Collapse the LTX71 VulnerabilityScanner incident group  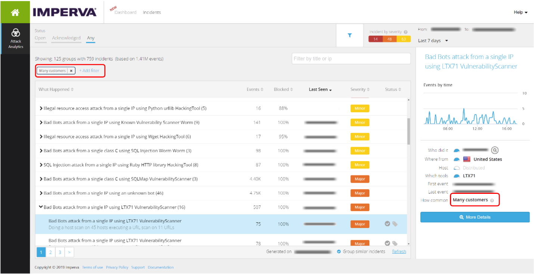(41, 207)
